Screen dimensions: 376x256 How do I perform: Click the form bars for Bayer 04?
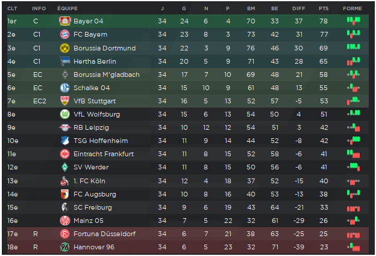coord(353,20)
